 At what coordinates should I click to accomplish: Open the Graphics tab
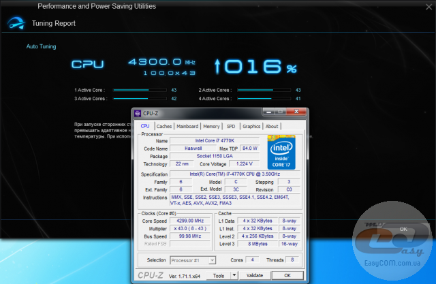251,127
